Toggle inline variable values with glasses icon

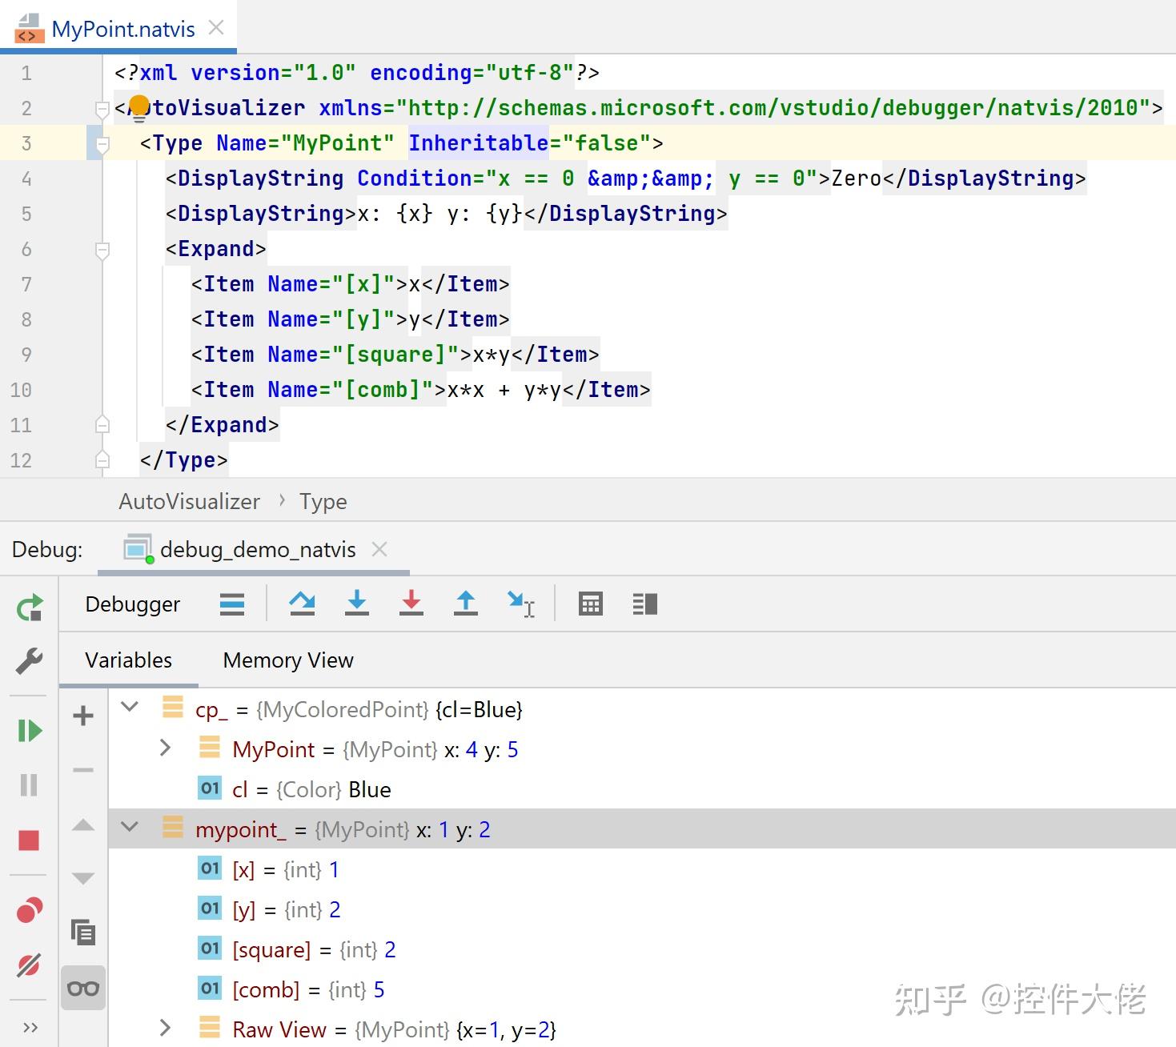click(x=83, y=988)
